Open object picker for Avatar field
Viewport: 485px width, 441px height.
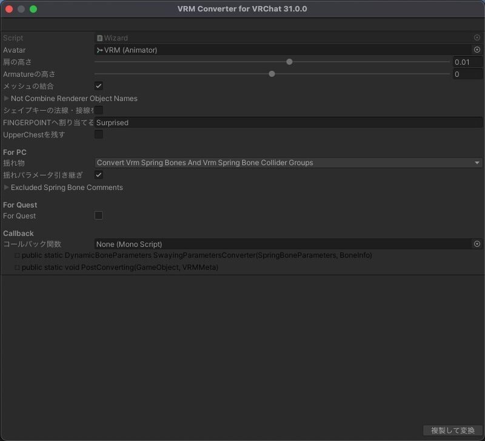(x=477, y=50)
